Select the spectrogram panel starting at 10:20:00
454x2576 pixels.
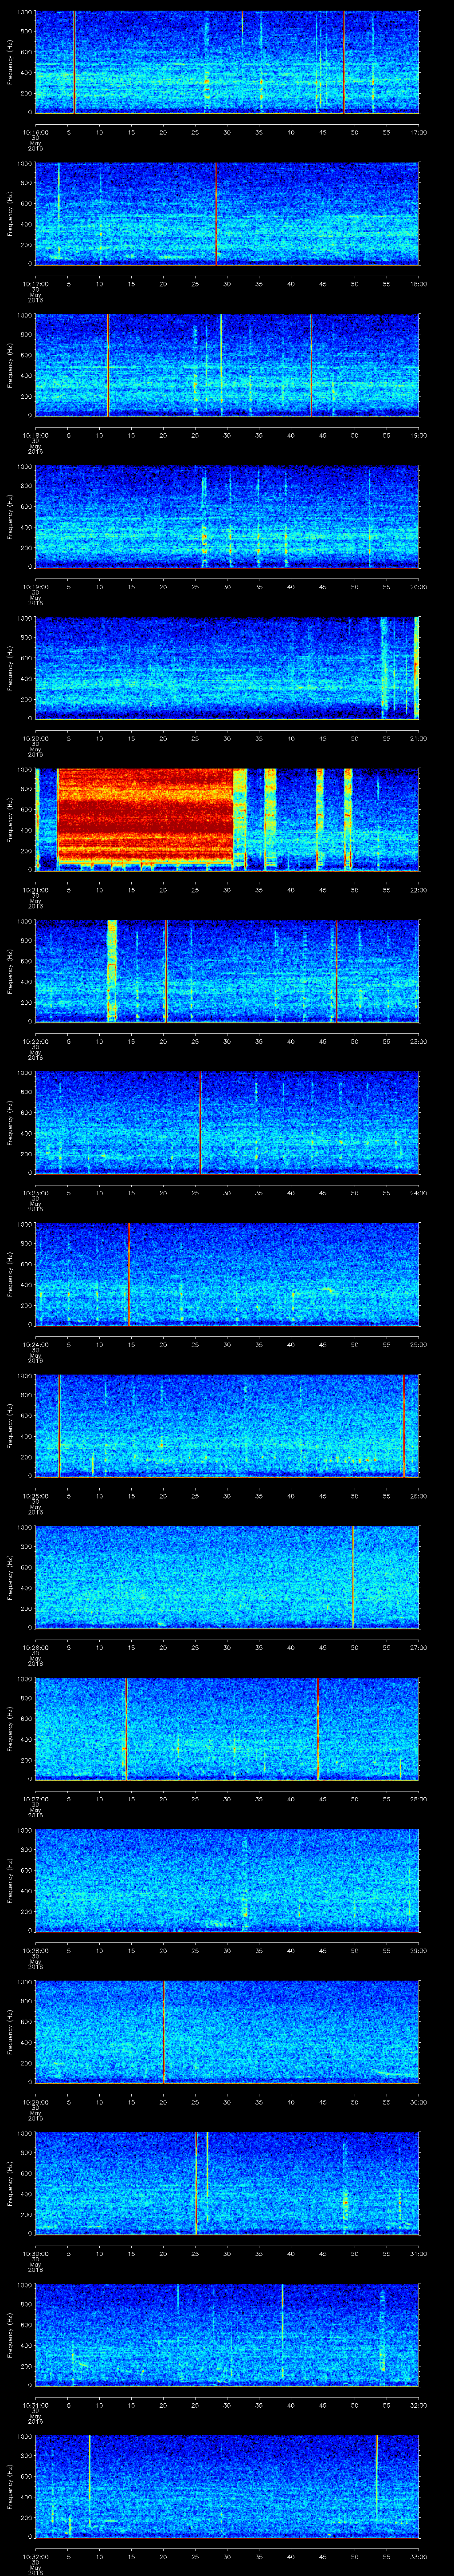pos(227,668)
